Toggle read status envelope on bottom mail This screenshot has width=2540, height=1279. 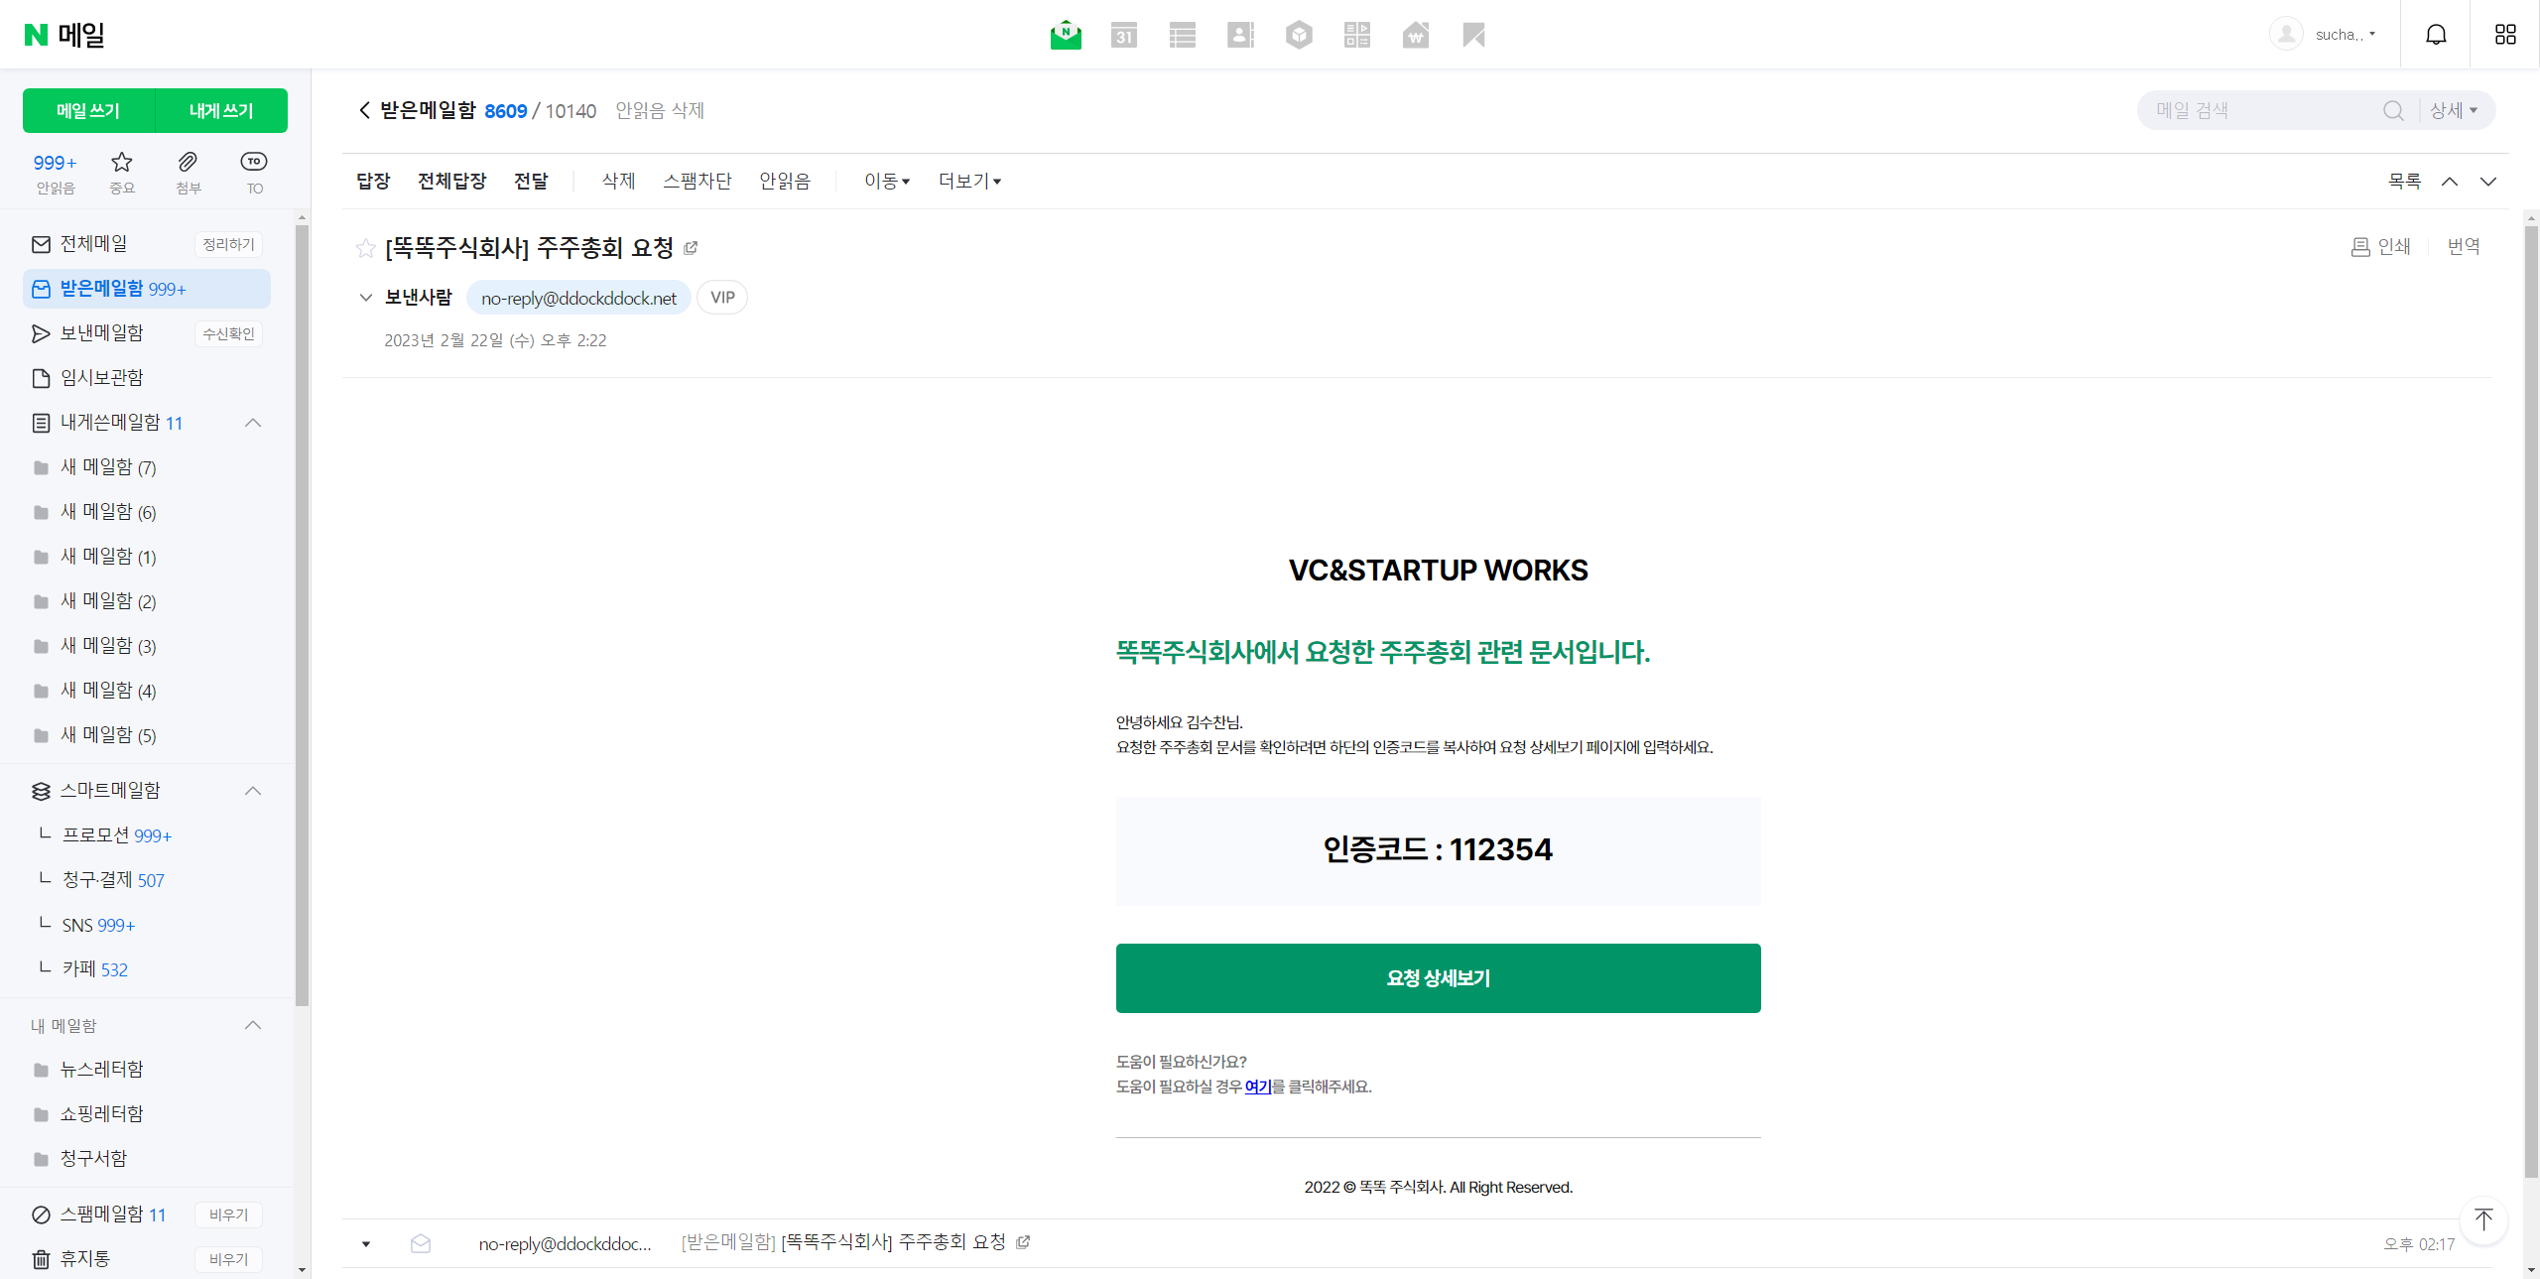point(421,1243)
